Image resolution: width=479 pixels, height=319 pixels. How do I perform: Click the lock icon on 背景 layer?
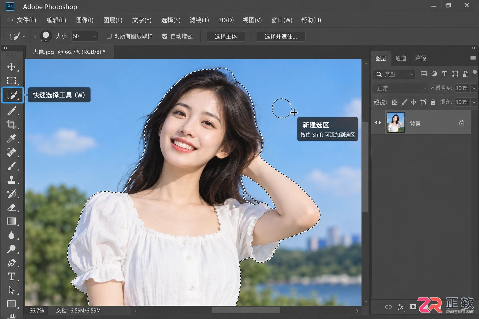[x=462, y=123]
